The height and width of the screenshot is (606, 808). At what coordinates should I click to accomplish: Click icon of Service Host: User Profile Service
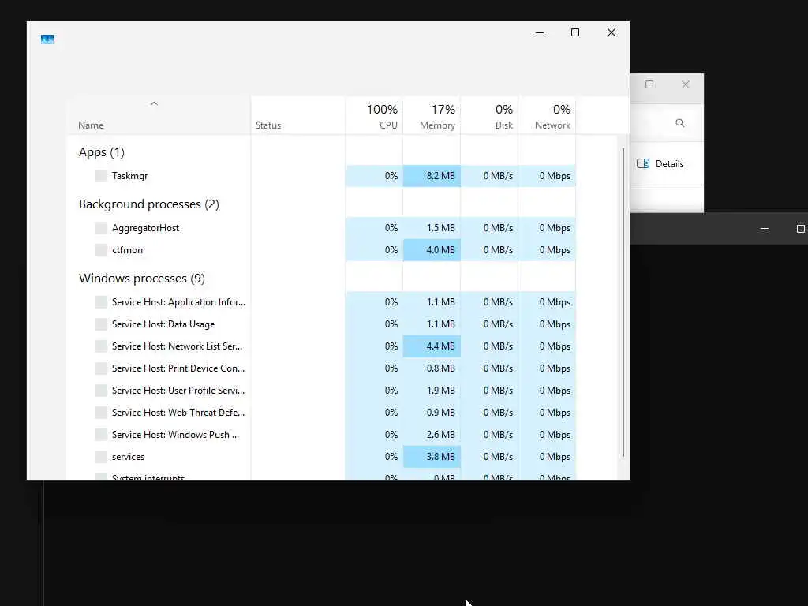(101, 391)
